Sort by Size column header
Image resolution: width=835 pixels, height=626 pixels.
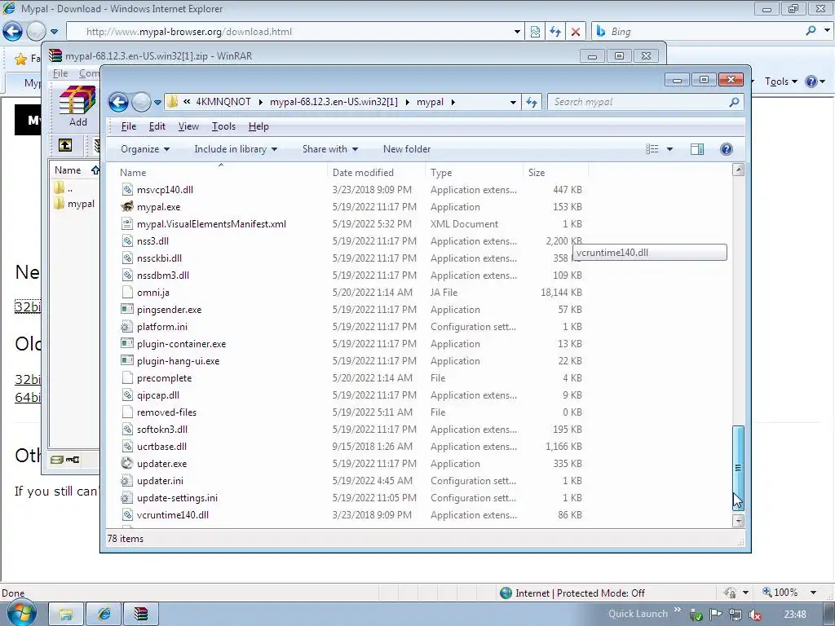(554, 173)
